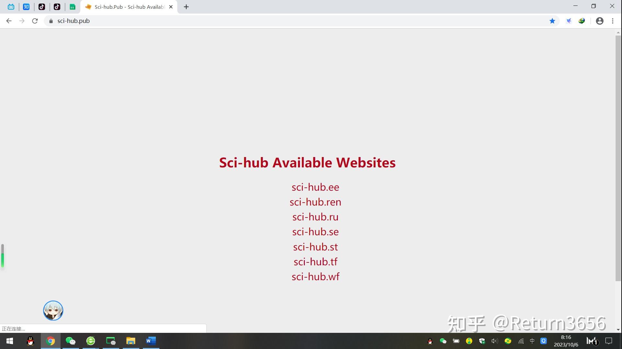Screen dimensions: 622x349
Task: Launch Microsoft Word from the taskbar
Action: coord(151,341)
